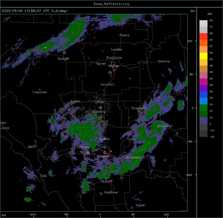The width and height of the screenshot is (223, 218).
Task: Click the Ponoka city label
Action: [124, 35]
